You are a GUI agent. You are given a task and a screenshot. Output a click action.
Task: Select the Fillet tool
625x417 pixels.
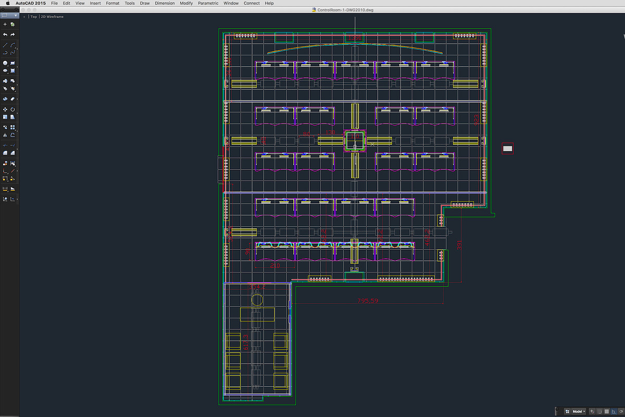point(5,153)
